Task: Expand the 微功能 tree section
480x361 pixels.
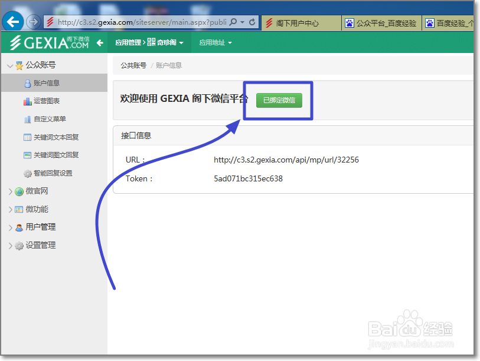Action: pos(10,210)
